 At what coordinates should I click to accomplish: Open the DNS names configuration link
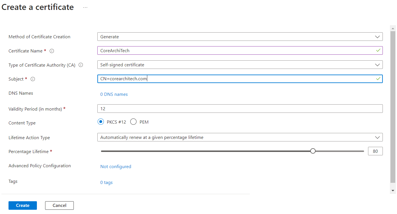tap(114, 94)
